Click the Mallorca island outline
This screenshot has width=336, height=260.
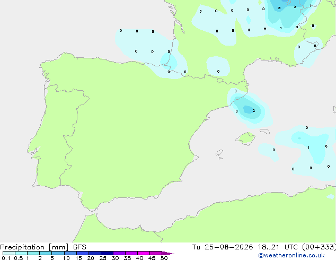point(245,138)
